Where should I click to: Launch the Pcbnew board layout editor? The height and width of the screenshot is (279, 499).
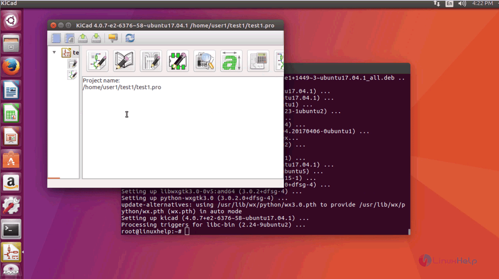click(x=151, y=61)
